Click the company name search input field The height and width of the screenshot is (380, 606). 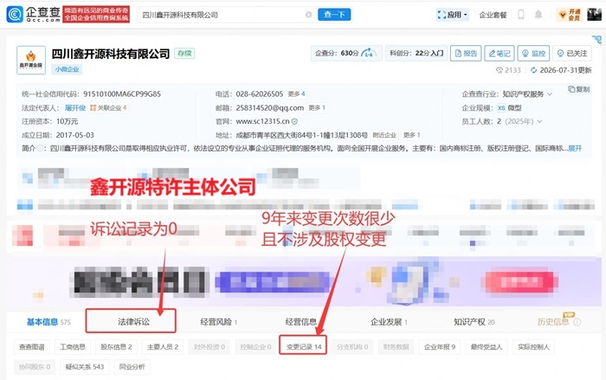[222, 15]
